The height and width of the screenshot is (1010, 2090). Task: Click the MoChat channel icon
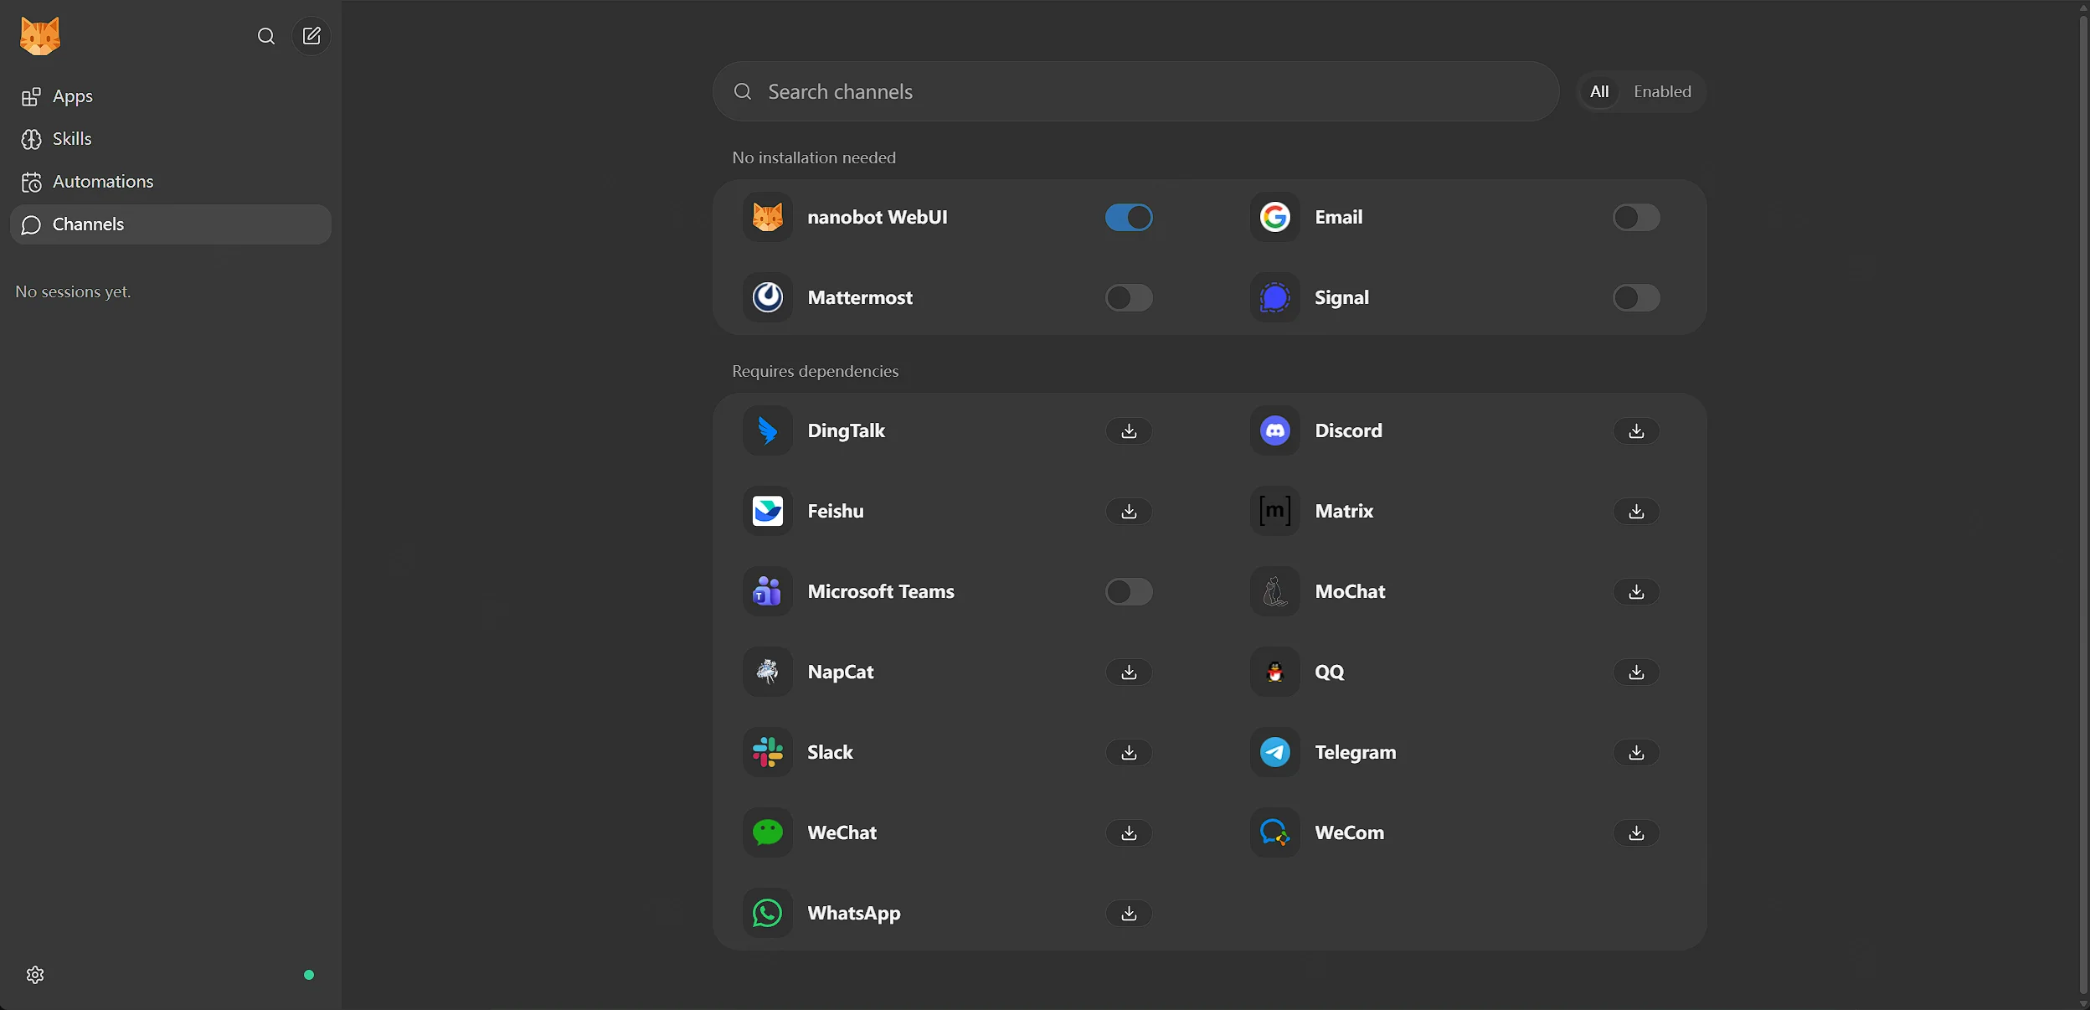(x=1275, y=591)
